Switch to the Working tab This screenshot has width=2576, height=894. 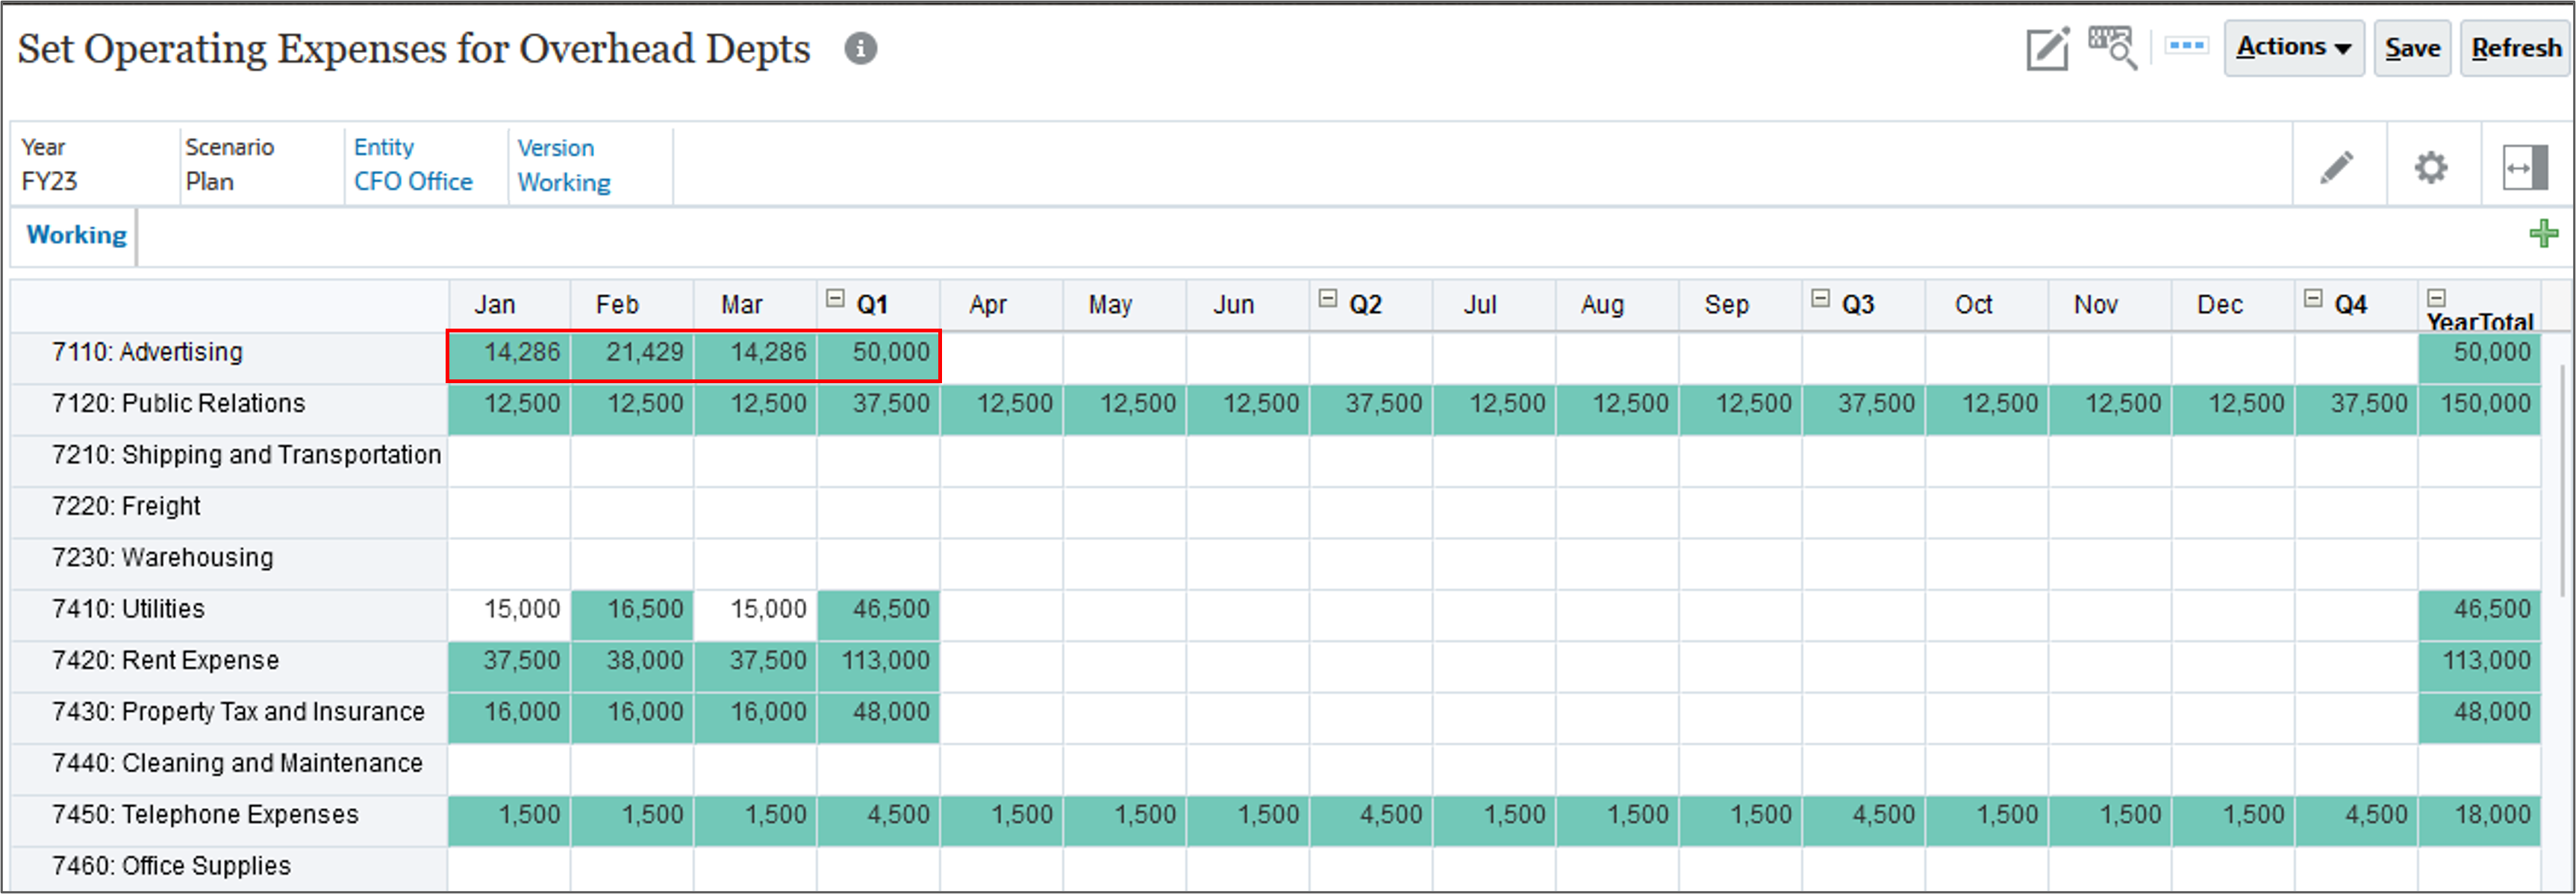77,235
